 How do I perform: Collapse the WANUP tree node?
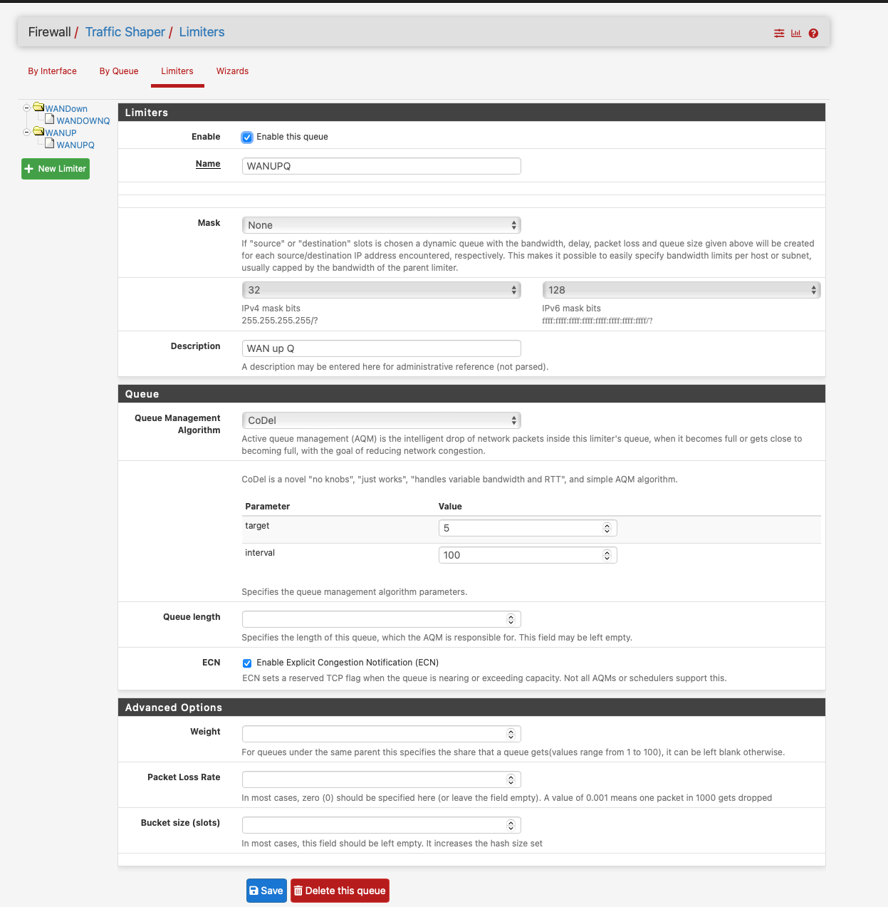tap(26, 132)
